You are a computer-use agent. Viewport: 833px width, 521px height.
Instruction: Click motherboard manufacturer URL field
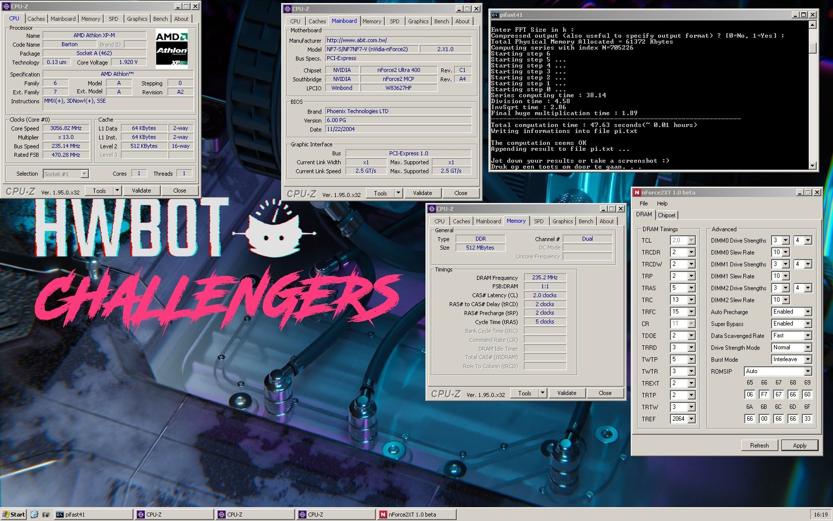(398, 40)
